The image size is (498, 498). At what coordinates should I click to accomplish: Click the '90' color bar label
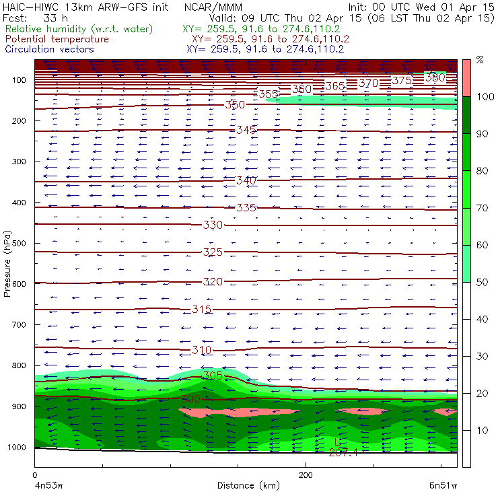pos(482,134)
